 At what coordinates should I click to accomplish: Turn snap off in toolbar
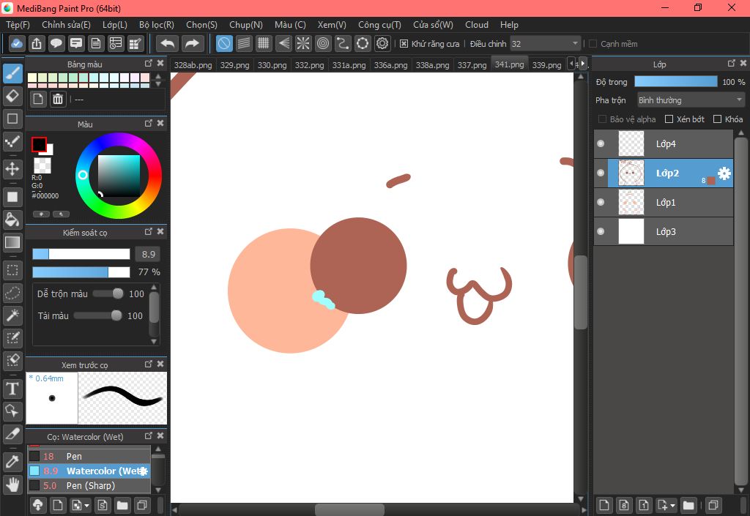224,43
